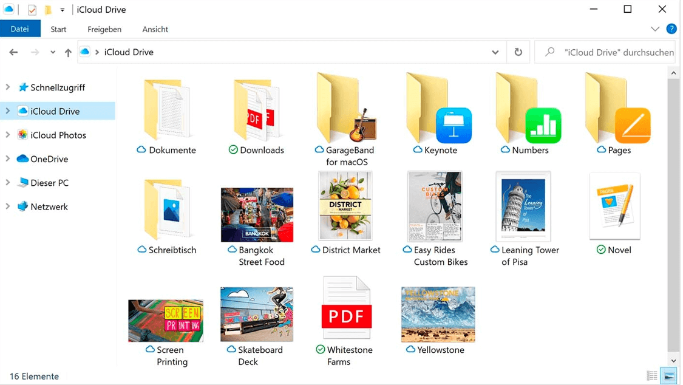
Task: Expand the Schnellzugriff tree node
Action: click(x=8, y=87)
